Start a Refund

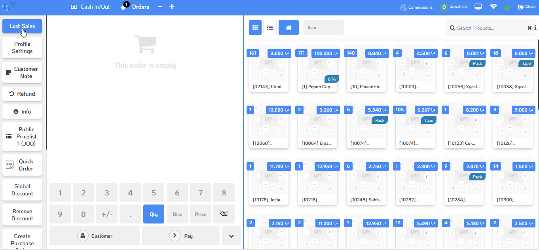(22, 94)
